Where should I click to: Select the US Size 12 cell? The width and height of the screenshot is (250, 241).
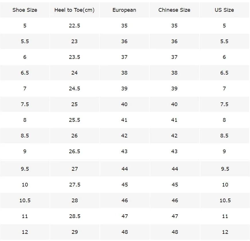[x=225, y=232]
